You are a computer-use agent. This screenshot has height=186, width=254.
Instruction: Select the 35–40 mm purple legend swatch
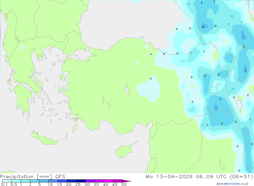(x=99, y=181)
